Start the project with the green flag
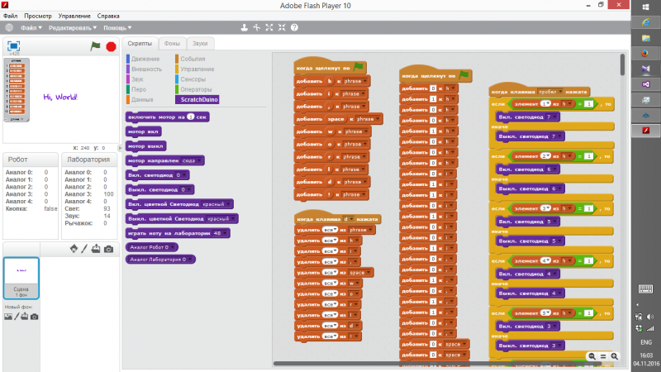 (95, 46)
